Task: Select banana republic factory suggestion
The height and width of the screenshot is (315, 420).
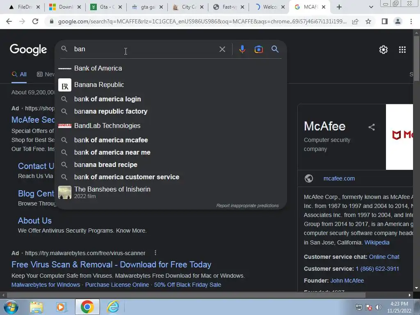Action: 171,112
